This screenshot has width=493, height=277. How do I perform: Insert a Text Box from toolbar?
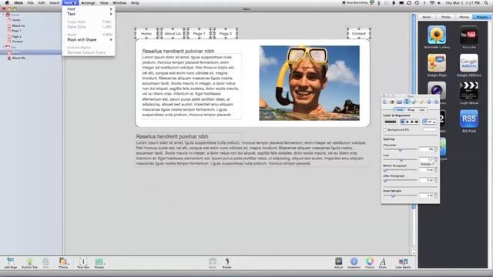point(83,262)
